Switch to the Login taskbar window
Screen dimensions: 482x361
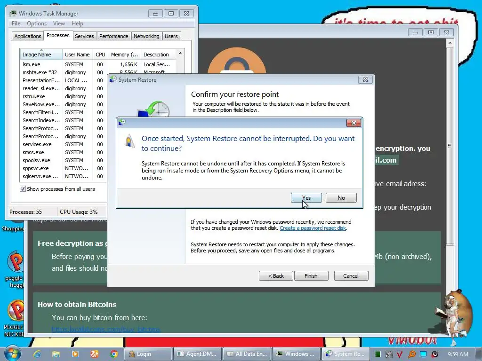tap(148, 354)
